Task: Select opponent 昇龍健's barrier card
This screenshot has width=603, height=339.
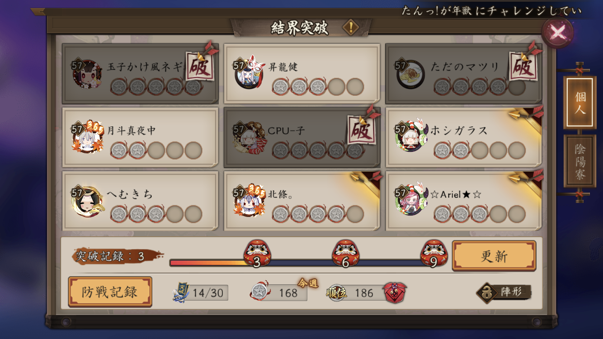Action: [x=302, y=74]
